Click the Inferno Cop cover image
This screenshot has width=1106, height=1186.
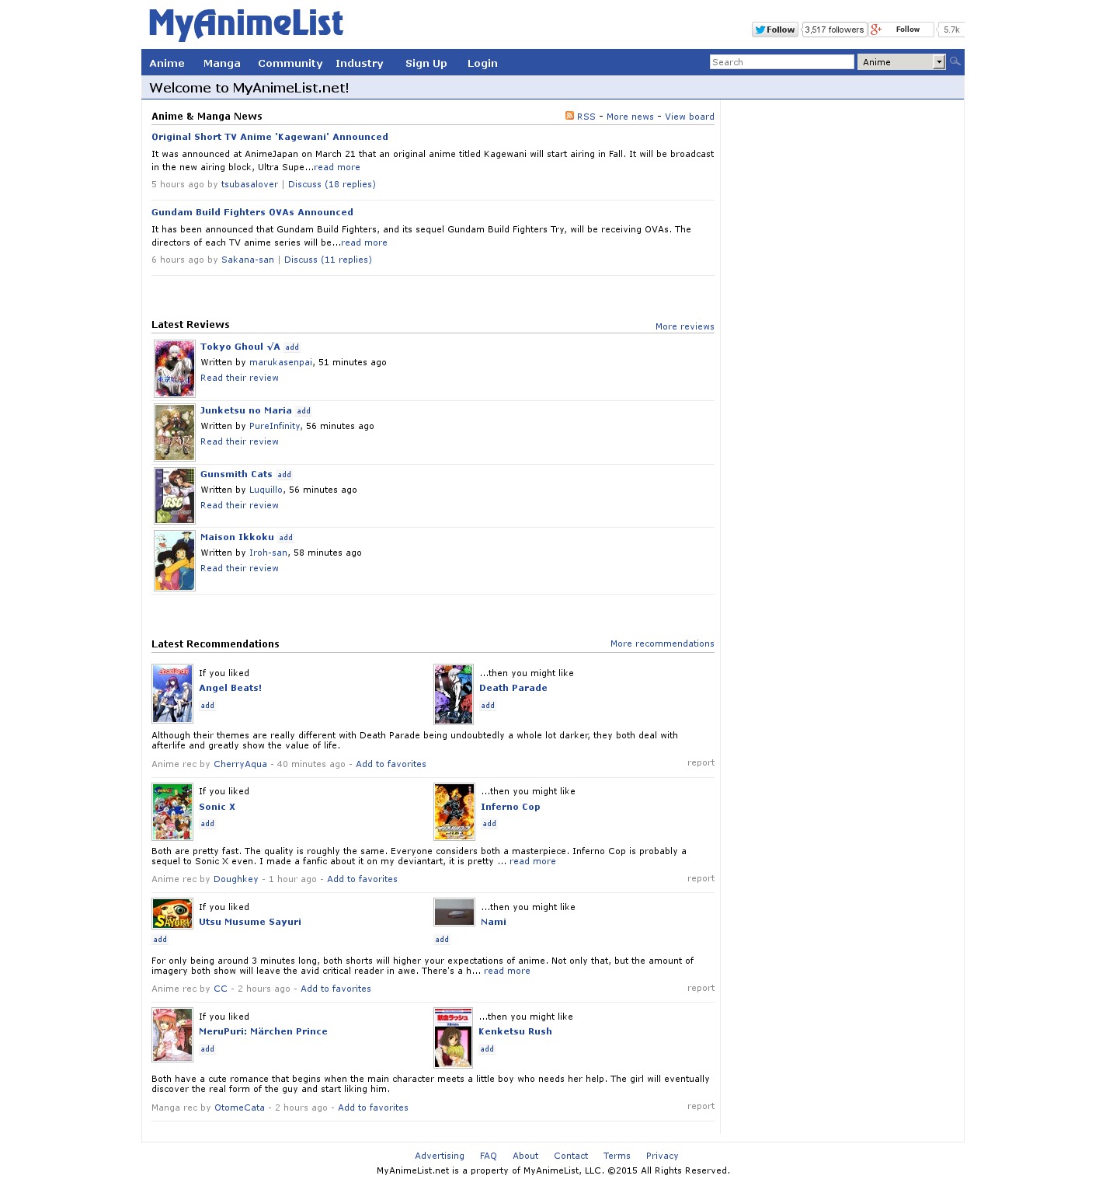pyautogui.click(x=454, y=811)
